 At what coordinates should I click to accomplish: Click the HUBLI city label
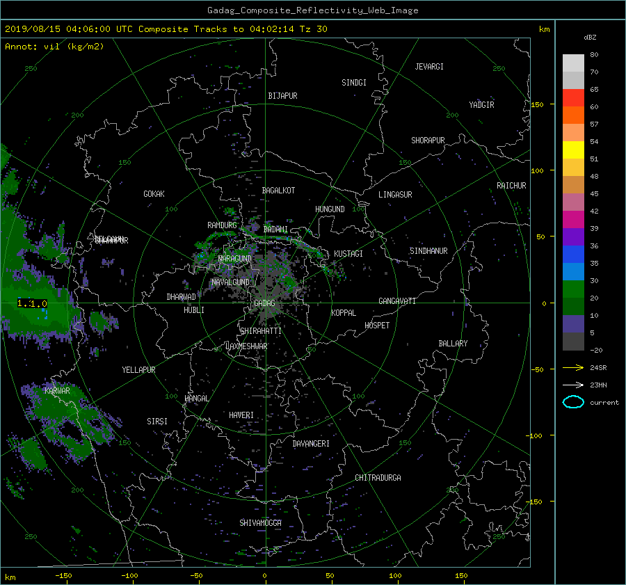coord(194,310)
